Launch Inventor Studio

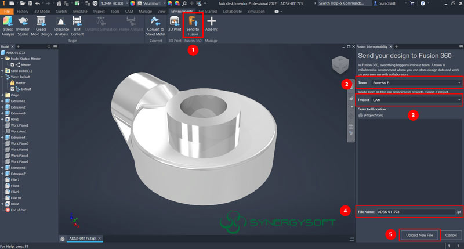[x=23, y=26]
